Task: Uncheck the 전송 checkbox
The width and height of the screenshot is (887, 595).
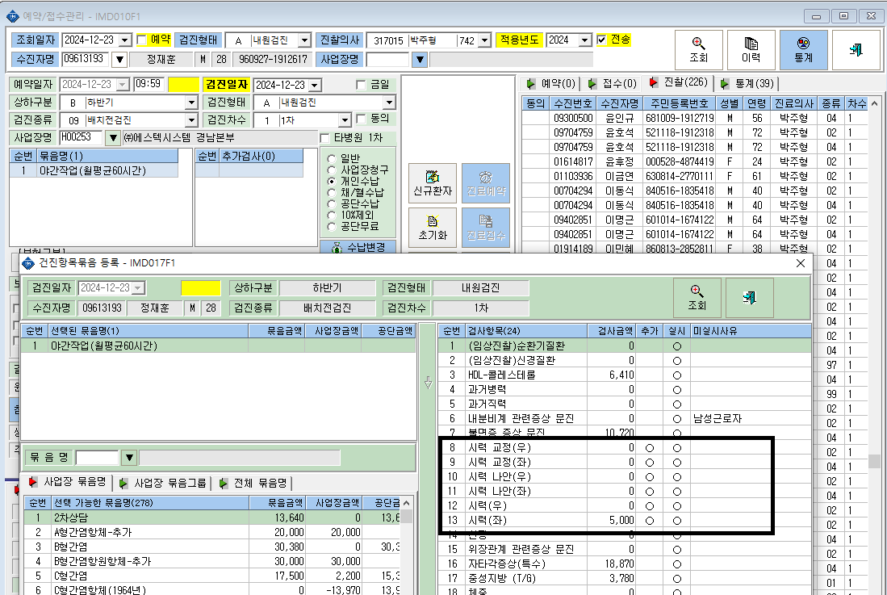Action: pyautogui.click(x=602, y=40)
